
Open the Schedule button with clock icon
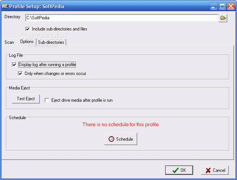click(121, 139)
